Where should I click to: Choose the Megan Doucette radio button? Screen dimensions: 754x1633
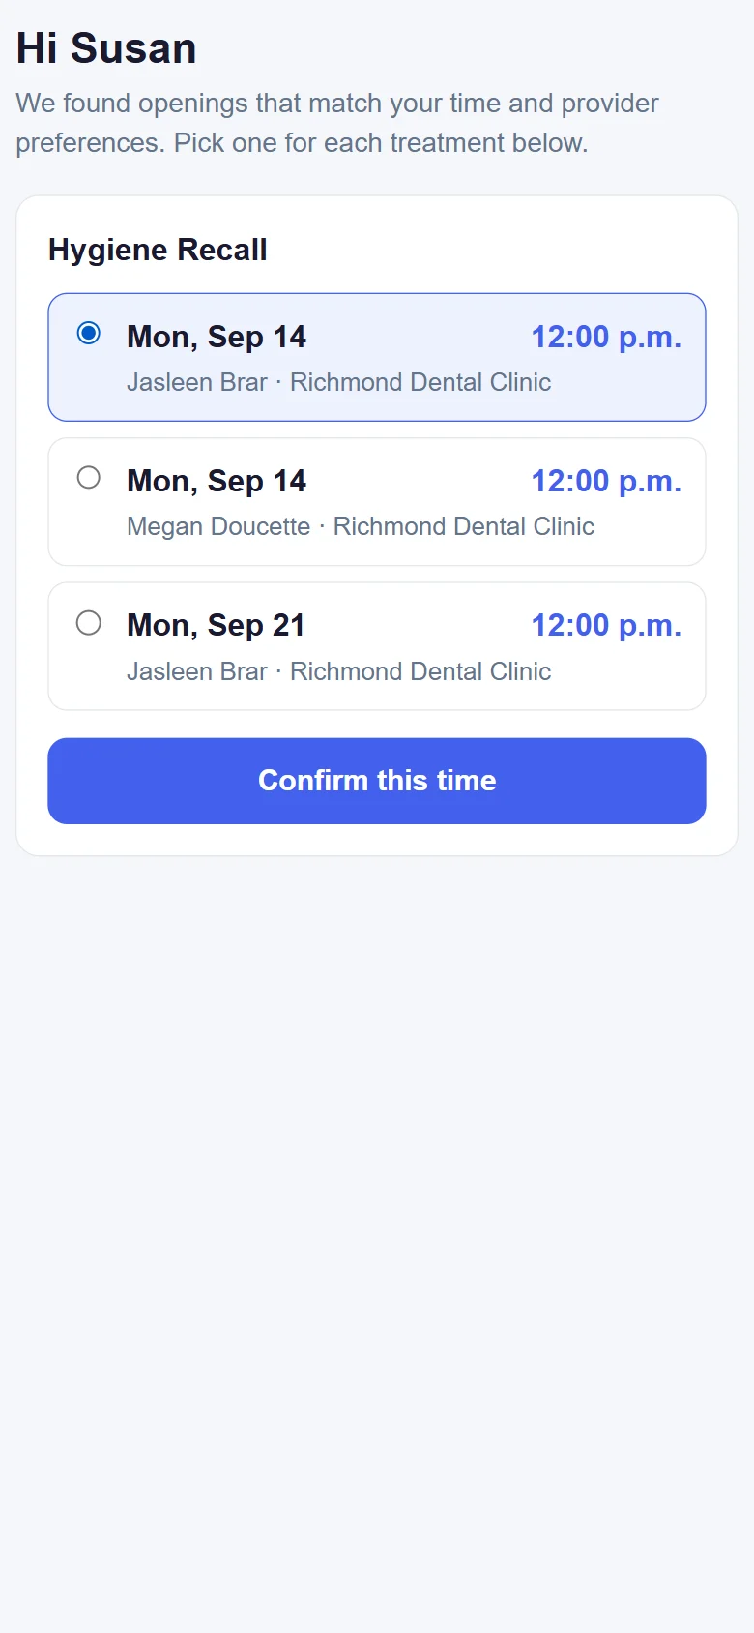pos(88,477)
